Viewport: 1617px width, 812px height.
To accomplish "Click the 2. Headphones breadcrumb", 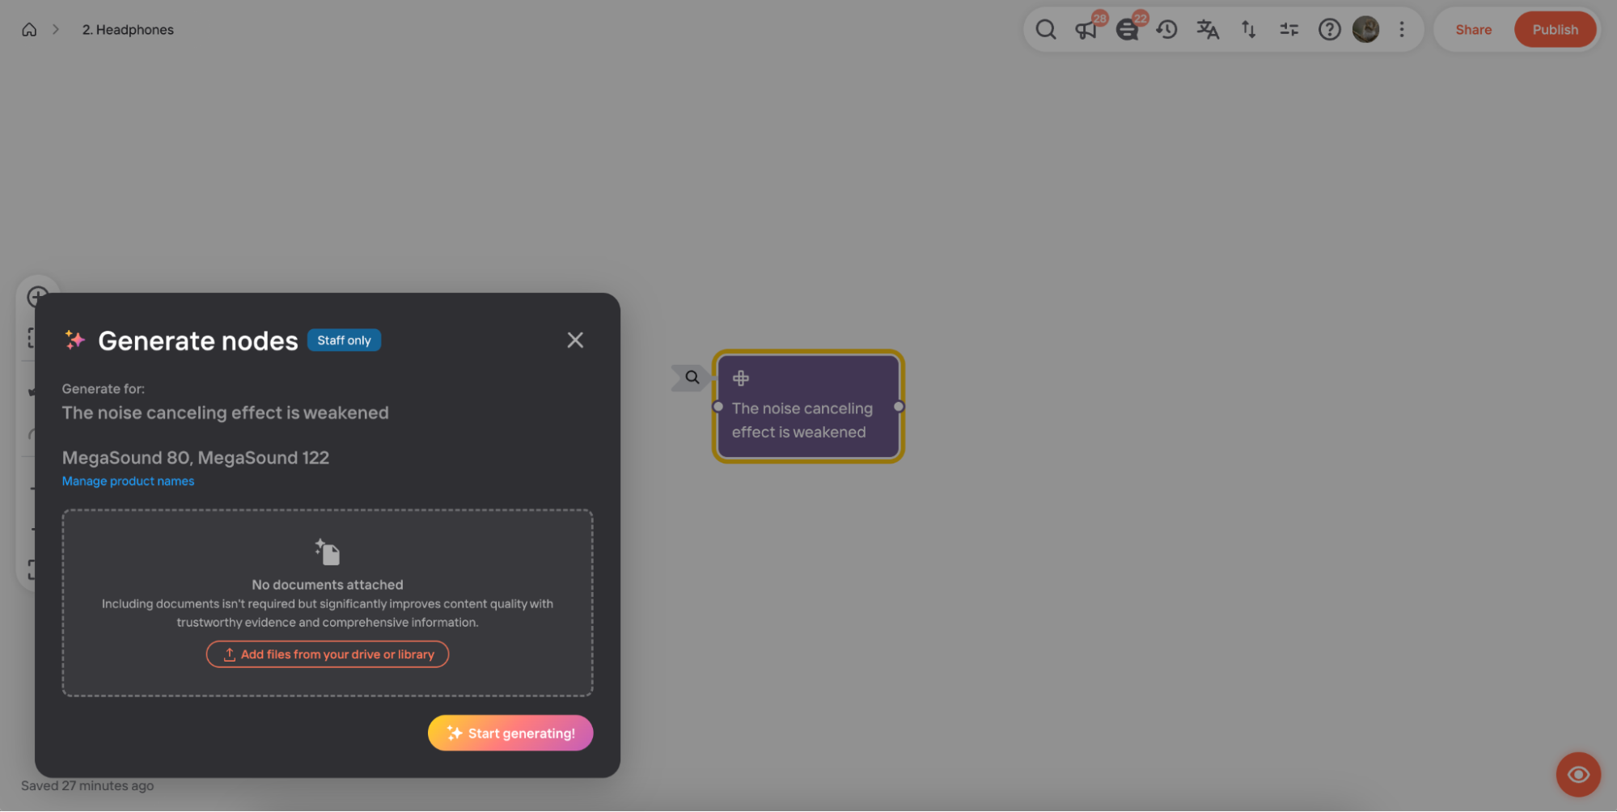I will pos(128,30).
